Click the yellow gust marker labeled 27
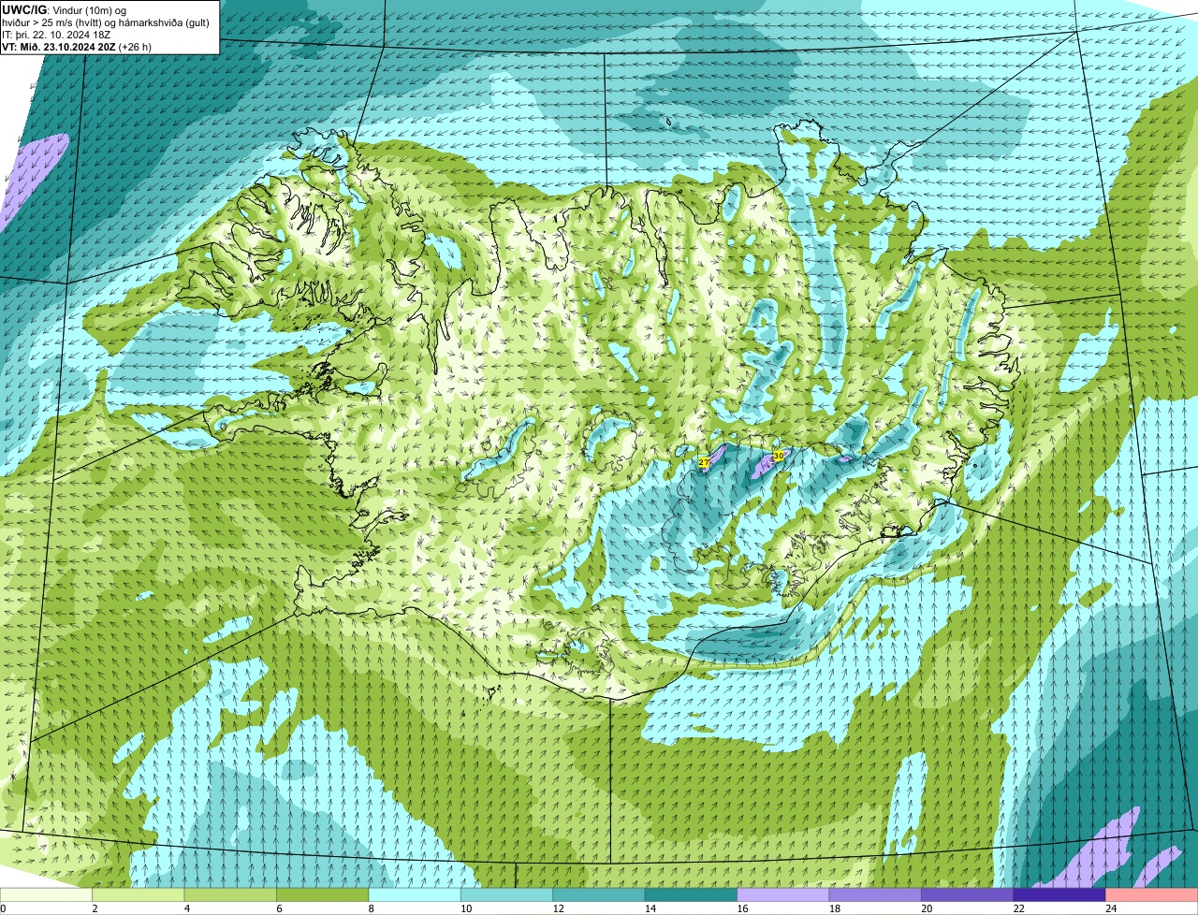 pyautogui.click(x=704, y=462)
